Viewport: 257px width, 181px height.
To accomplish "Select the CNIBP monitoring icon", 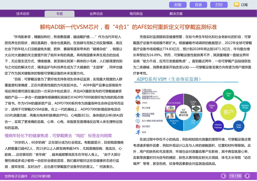I will coord(138,102).
